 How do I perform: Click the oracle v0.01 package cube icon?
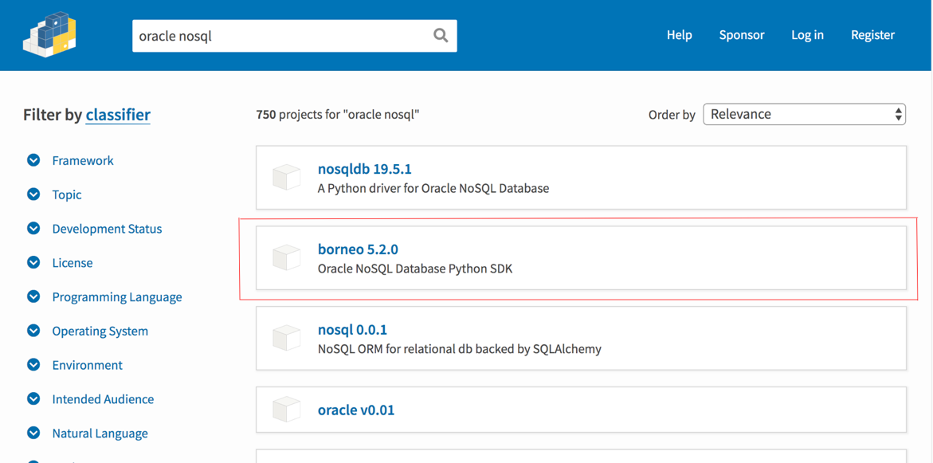286,410
